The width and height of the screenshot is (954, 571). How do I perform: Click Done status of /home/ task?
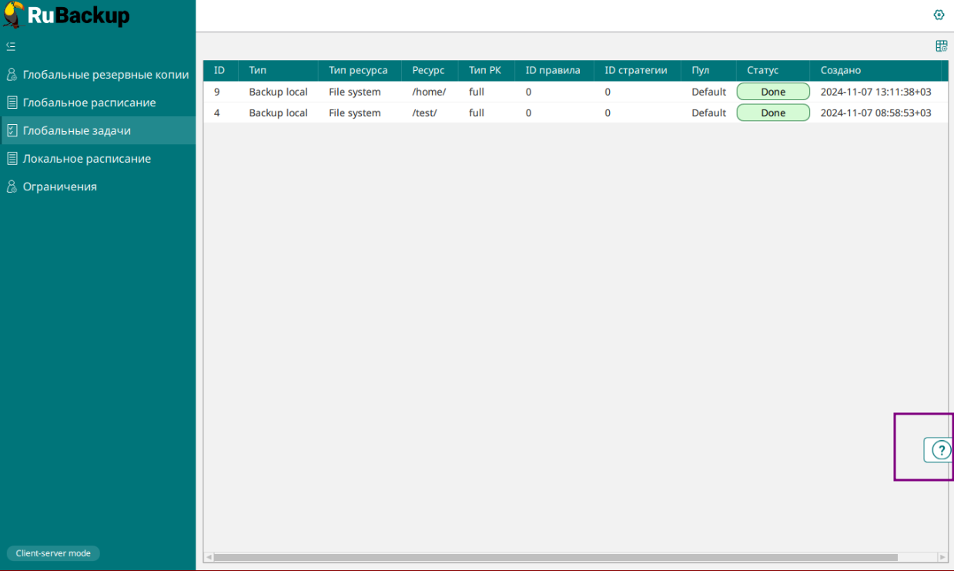(x=773, y=92)
